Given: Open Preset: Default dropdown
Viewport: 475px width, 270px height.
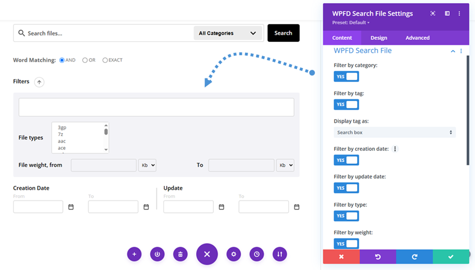Looking at the screenshot, I should (x=351, y=22).
